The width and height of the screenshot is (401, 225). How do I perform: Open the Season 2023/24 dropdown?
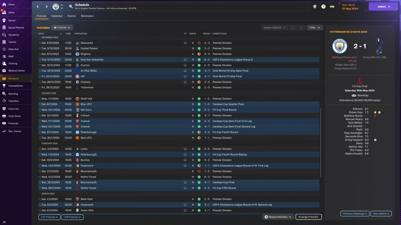pyautogui.click(x=275, y=27)
